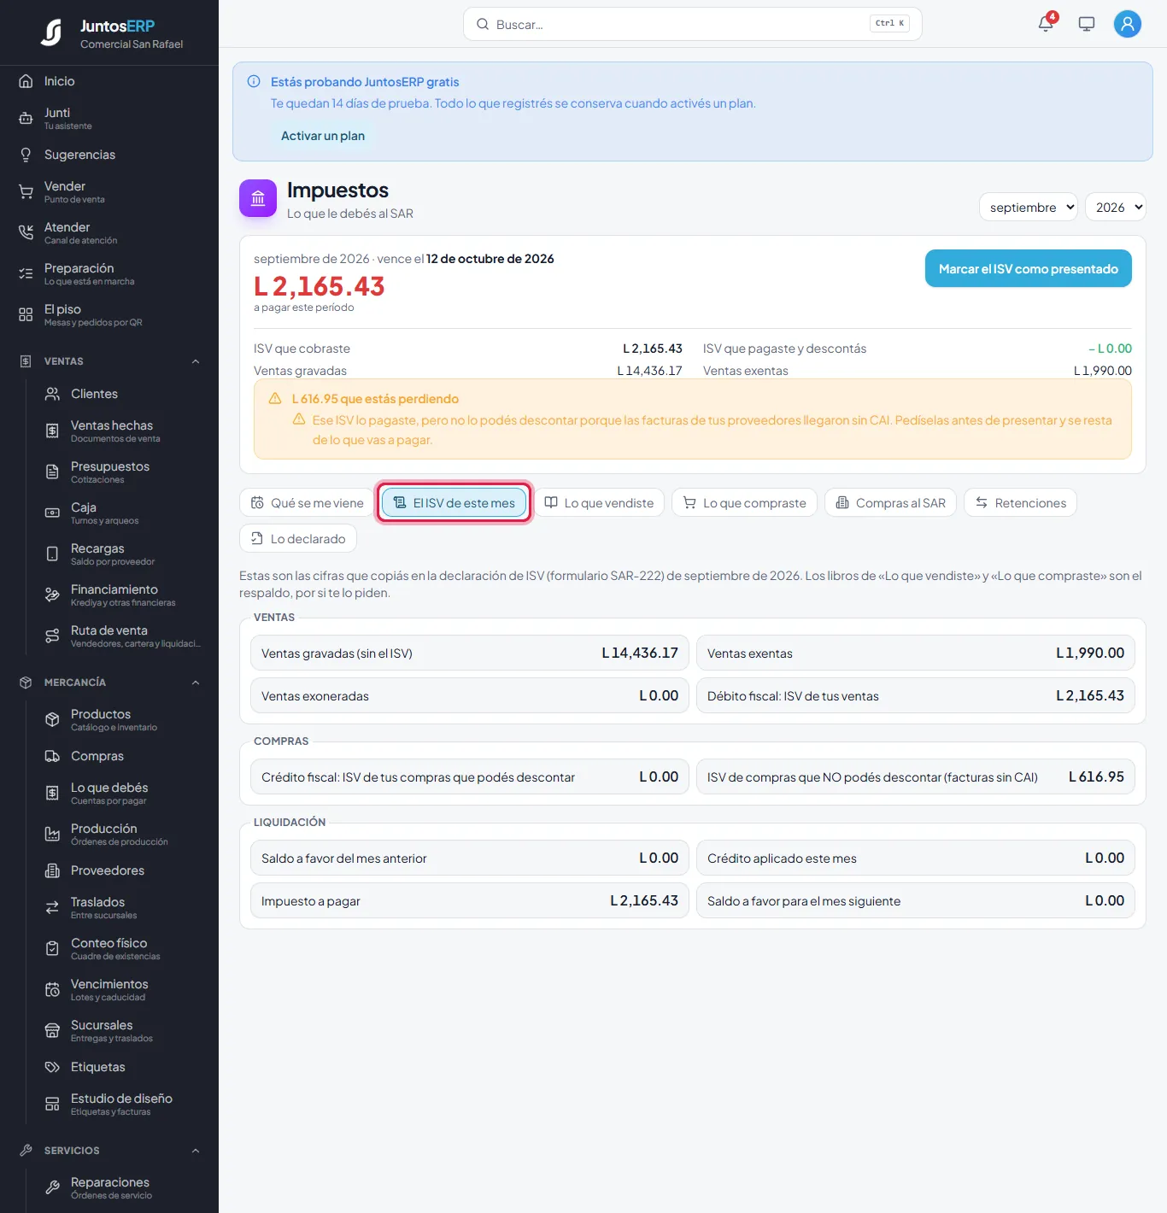Image resolution: width=1167 pixels, height=1213 pixels.
Task: Switch to Compras al SAR tab
Action: (x=890, y=502)
